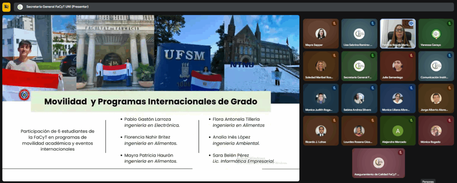
Task: Click the yellow camera-off icon at top-left
Action: click(6, 7)
